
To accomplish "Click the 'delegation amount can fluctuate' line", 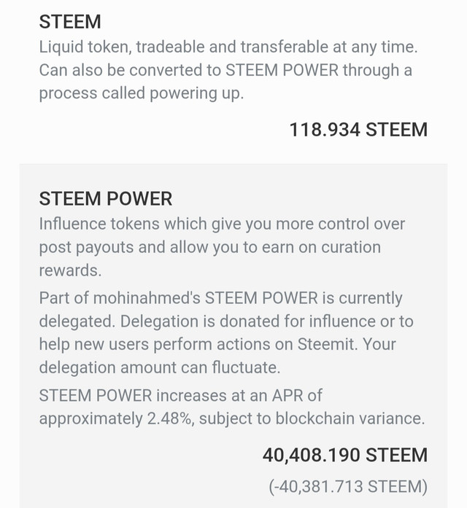I will [160, 368].
